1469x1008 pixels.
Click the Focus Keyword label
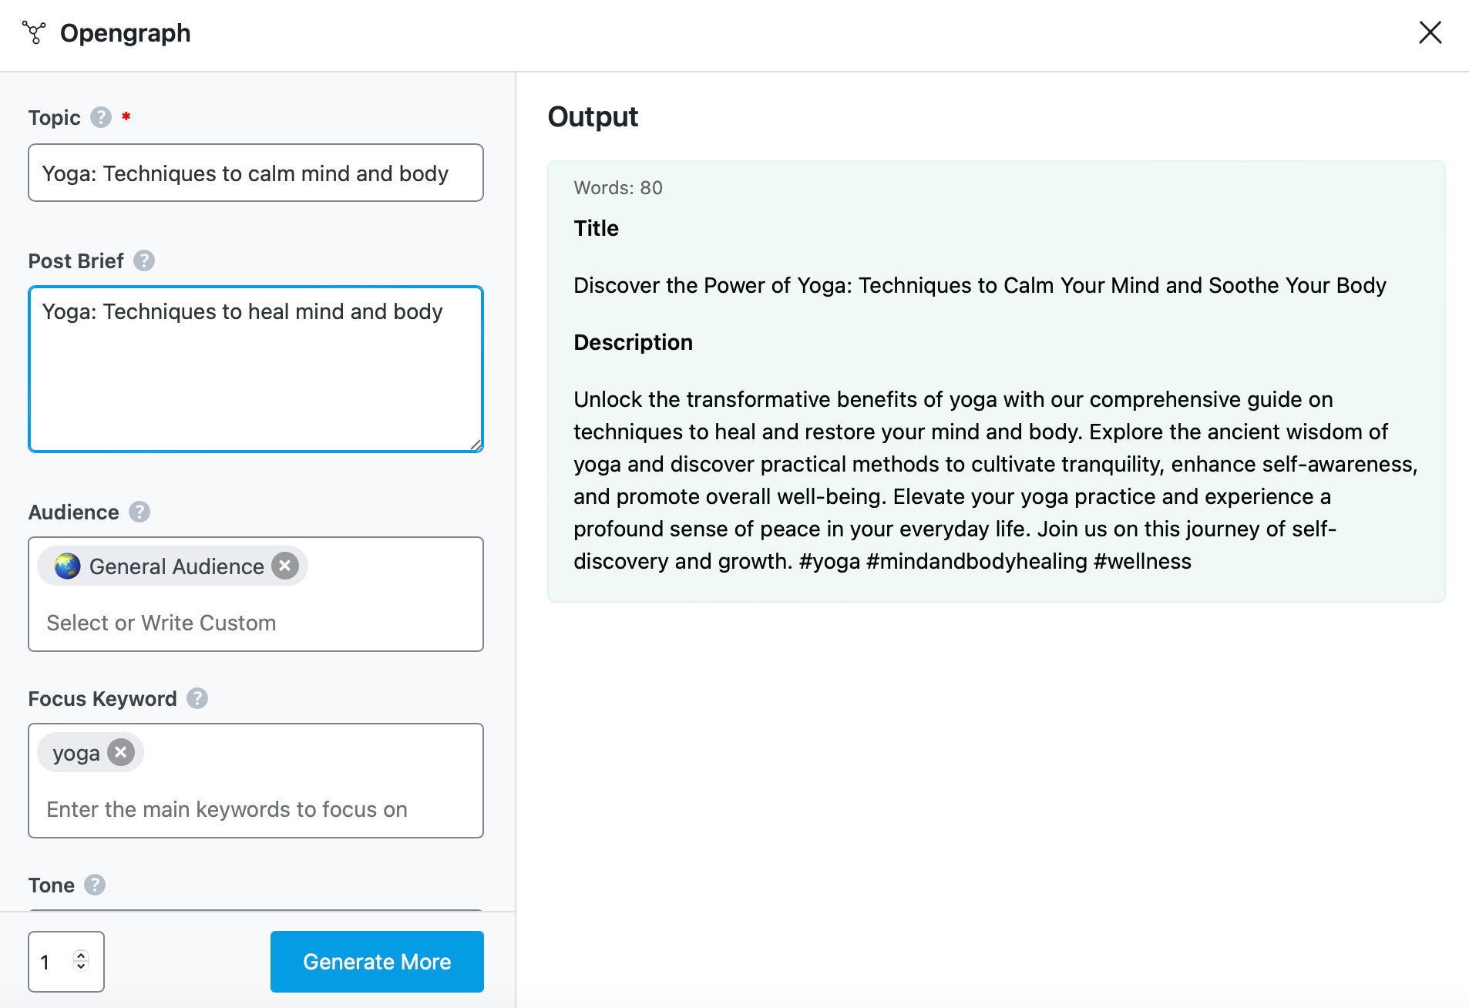[103, 698]
